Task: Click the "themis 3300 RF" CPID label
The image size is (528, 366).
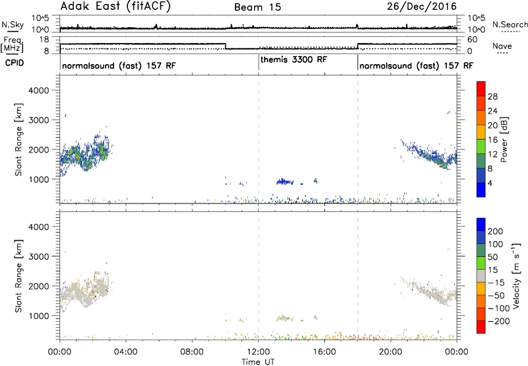Action: [x=294, y=59]
